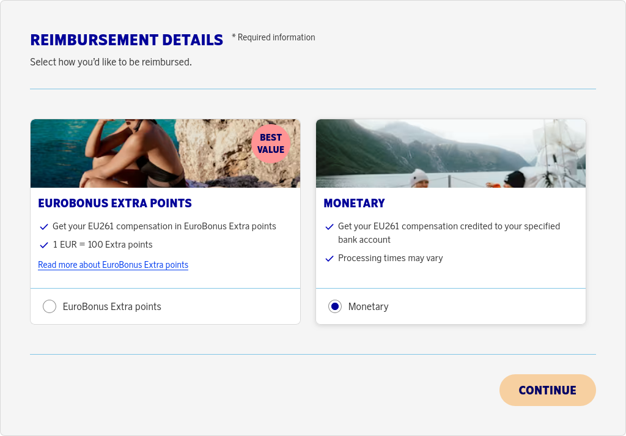
Task: Click the Required information note
Action: tap(273, 37)
